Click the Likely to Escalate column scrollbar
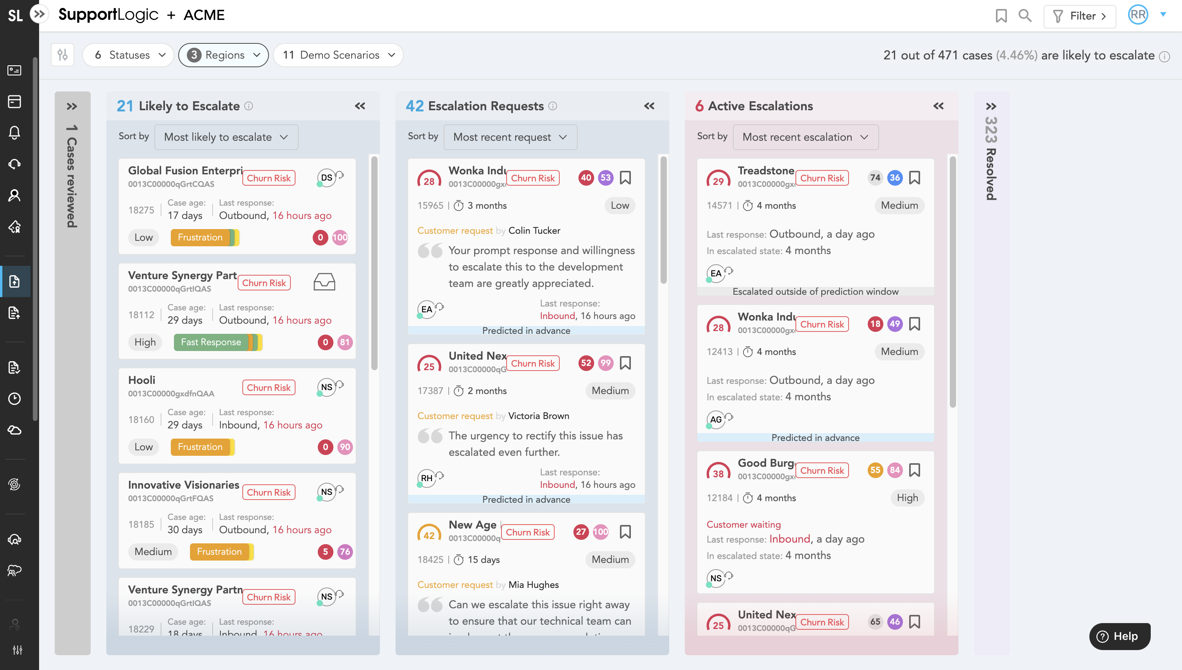 click(374, 263)
